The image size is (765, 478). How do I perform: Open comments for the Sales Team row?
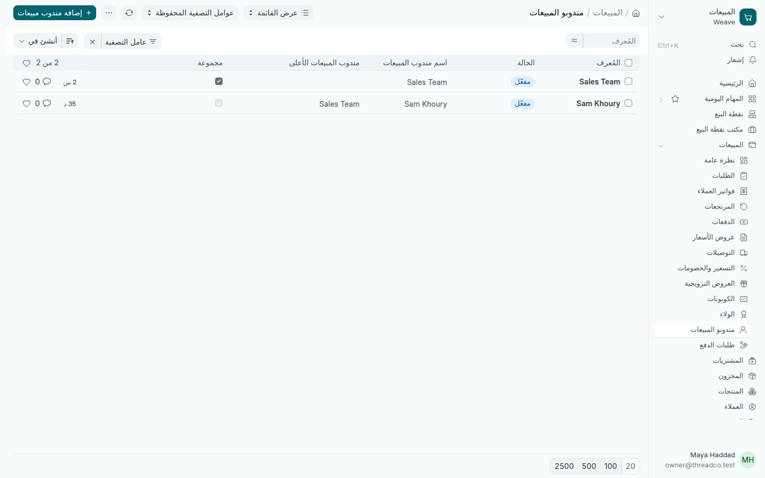47,82
